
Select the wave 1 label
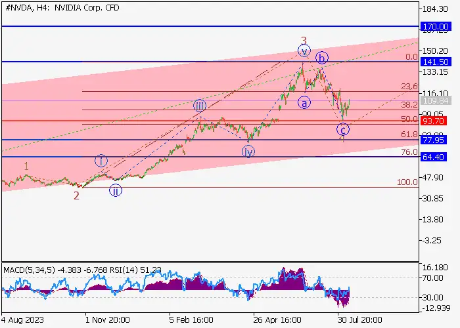tap(26, 167)
